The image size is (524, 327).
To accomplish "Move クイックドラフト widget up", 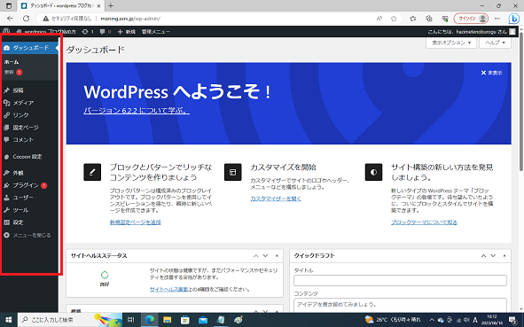I will pyautogui.click(x=483, y=256).
